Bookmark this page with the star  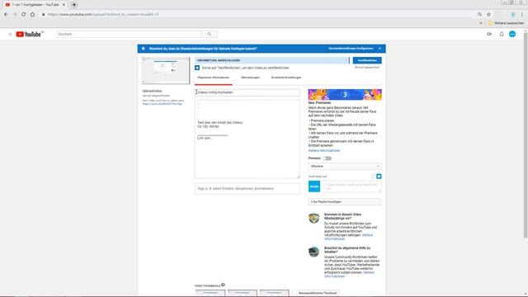488,15
